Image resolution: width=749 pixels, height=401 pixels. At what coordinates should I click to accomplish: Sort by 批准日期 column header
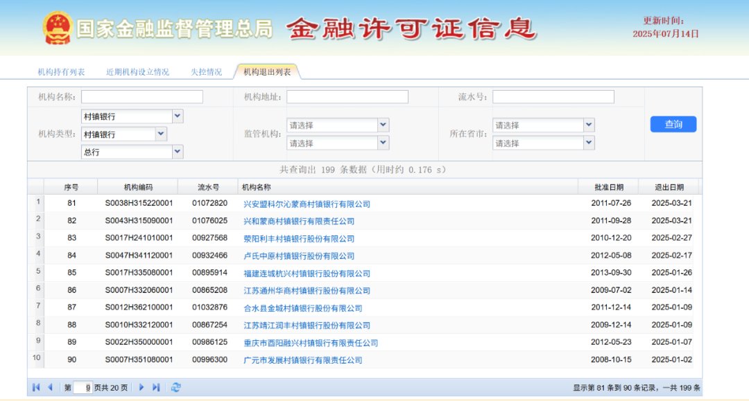[x=609, y=188]
